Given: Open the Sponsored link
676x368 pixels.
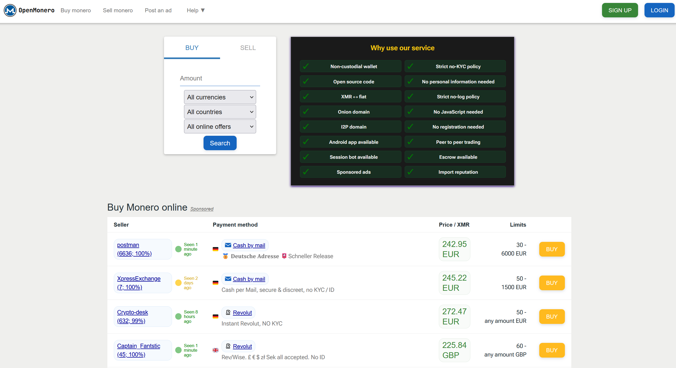Looking at the screenshot, I should click(x=202, y=209).
